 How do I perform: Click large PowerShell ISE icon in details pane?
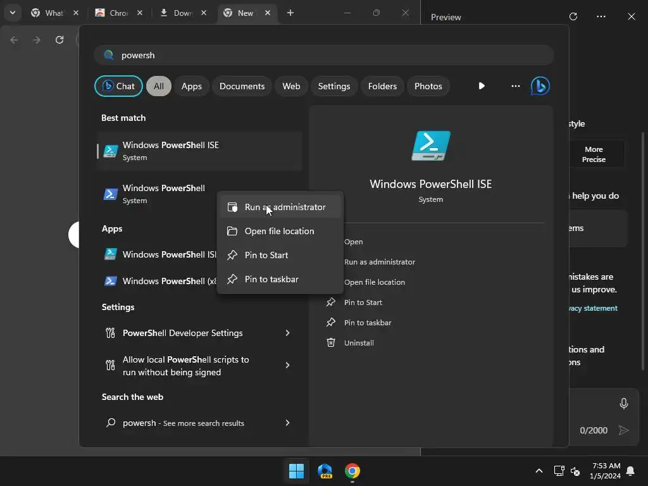(x=430, y=146)
